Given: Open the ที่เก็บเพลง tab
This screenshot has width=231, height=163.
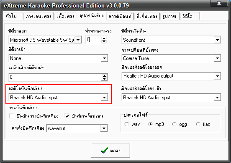Looking at the screenshot, I should tap(147, 16).
